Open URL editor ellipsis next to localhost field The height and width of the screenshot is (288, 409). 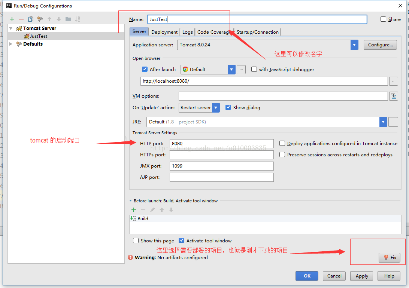[x=394, y=81]
